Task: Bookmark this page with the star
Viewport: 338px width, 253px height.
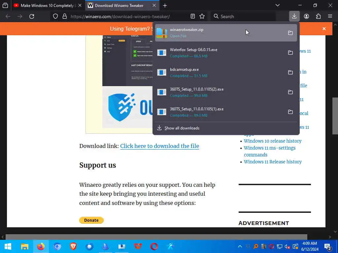Action: (x=202, y=16)
